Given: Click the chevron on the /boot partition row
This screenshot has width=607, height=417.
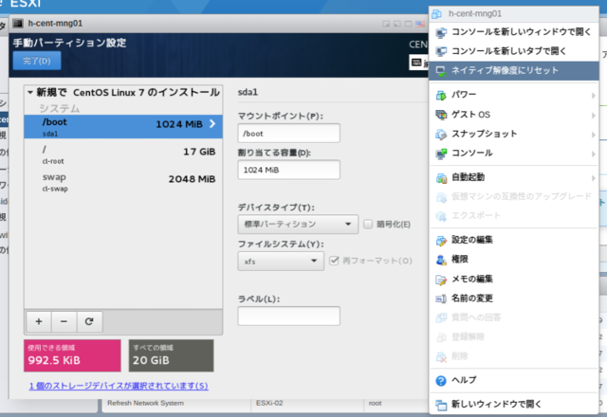Looking at the screenshot, I should (x=212, y=124).
